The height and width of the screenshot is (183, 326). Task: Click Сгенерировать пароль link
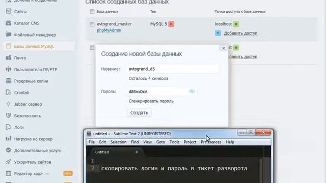point(151,101)
